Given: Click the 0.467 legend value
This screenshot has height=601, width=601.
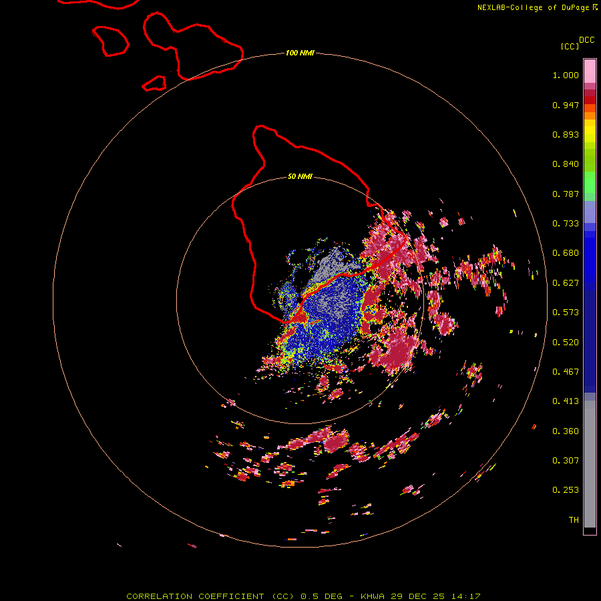Looking at the screenshot, I should [566, 372].
